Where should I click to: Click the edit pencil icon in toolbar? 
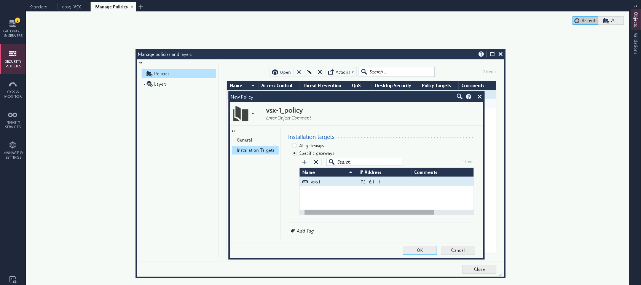click(x=309, y=72)
